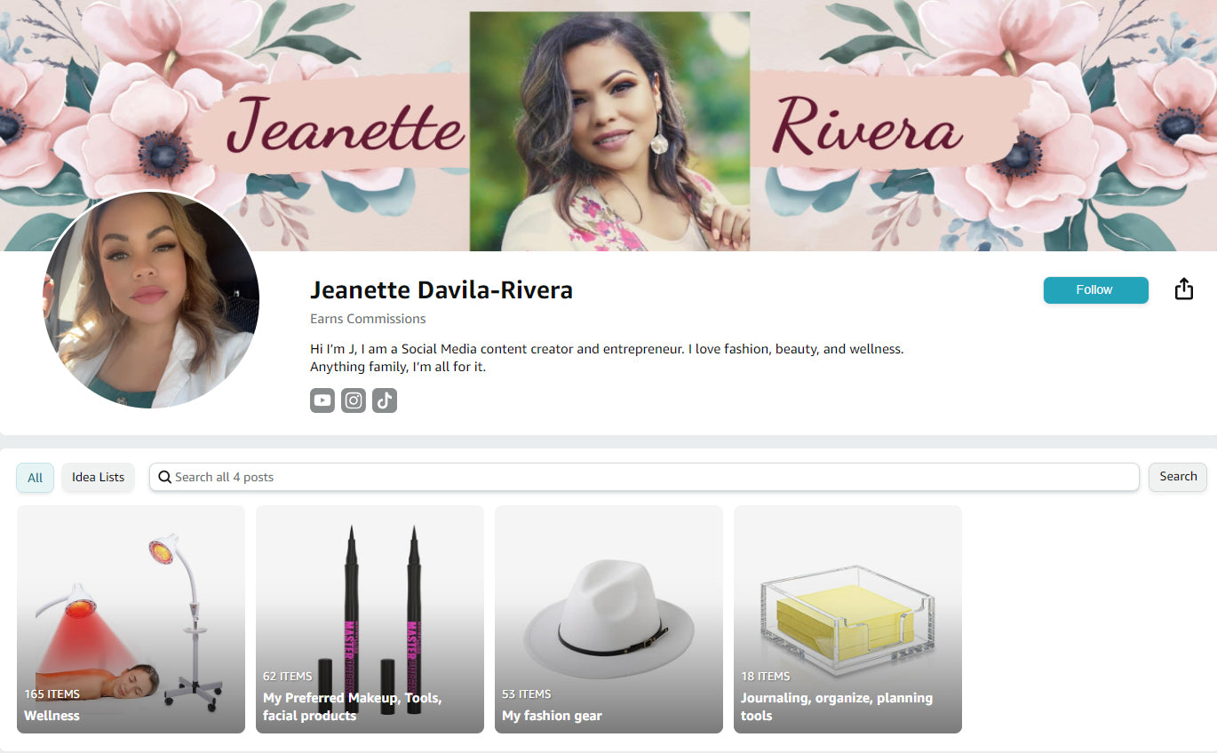The width and height of the screenshot is (1217, 753).
Task: Open the My fashion gear list
Action: click(608, 619)
